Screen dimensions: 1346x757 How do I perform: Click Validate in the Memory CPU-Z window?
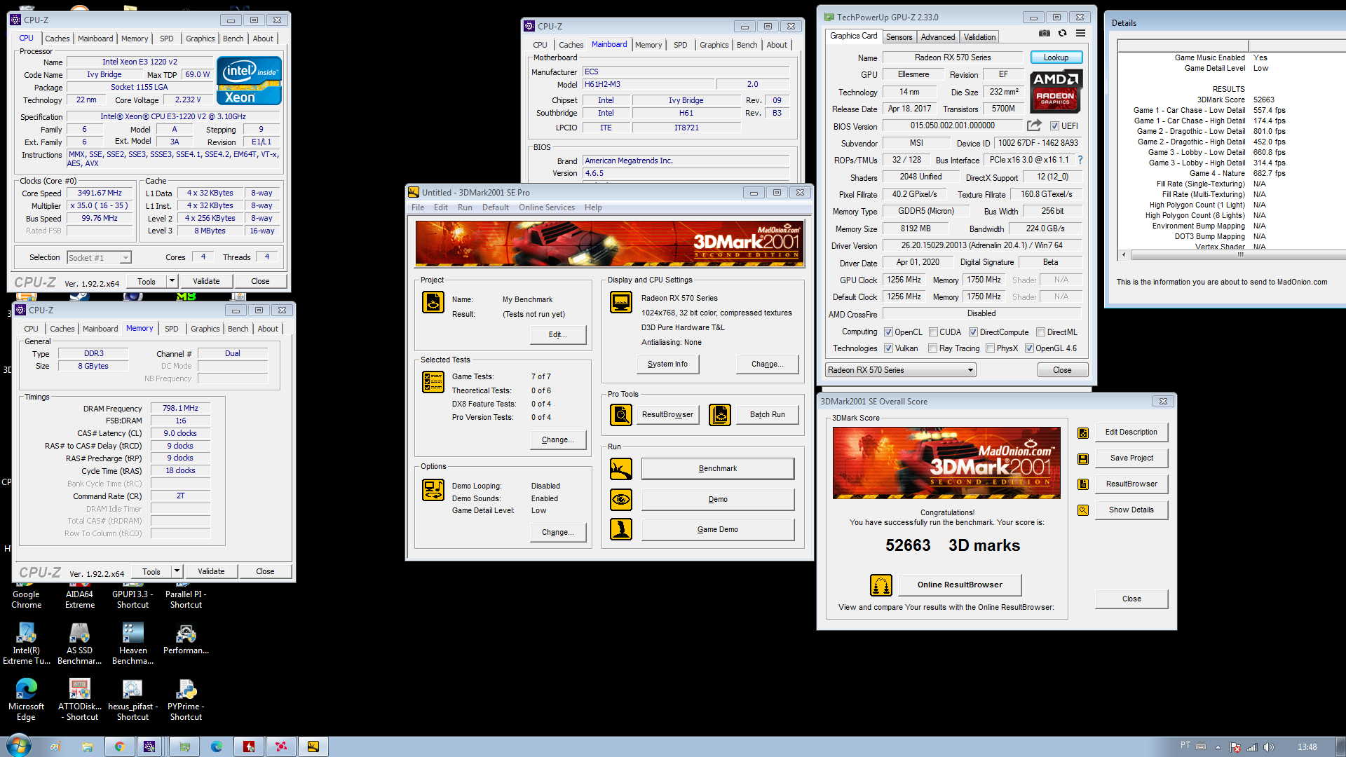pyautogui.click(x=211, y=571)
